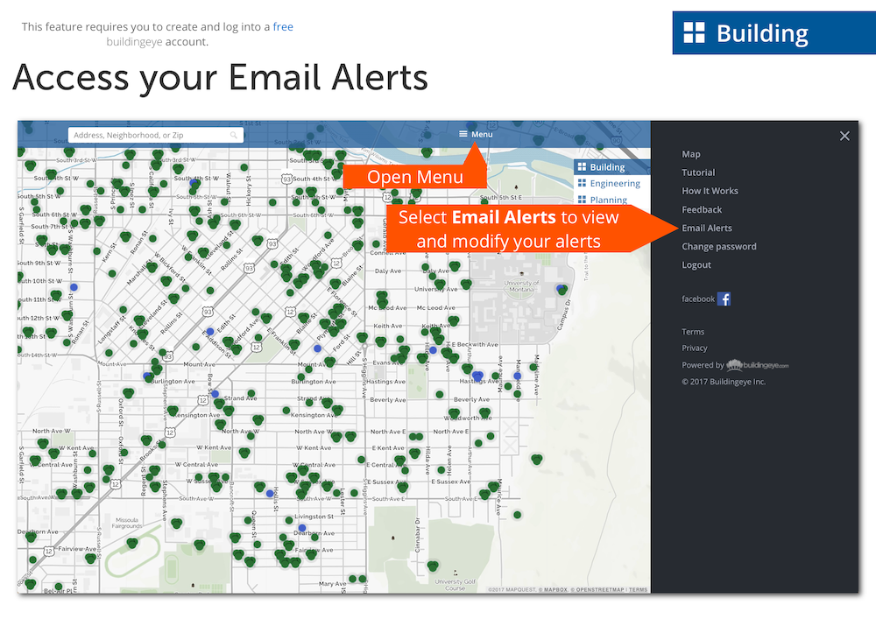The height and width of the screenshot is (626, 876).
Task: Click the grid icon next to Engineering
Action: pos(582,183)
